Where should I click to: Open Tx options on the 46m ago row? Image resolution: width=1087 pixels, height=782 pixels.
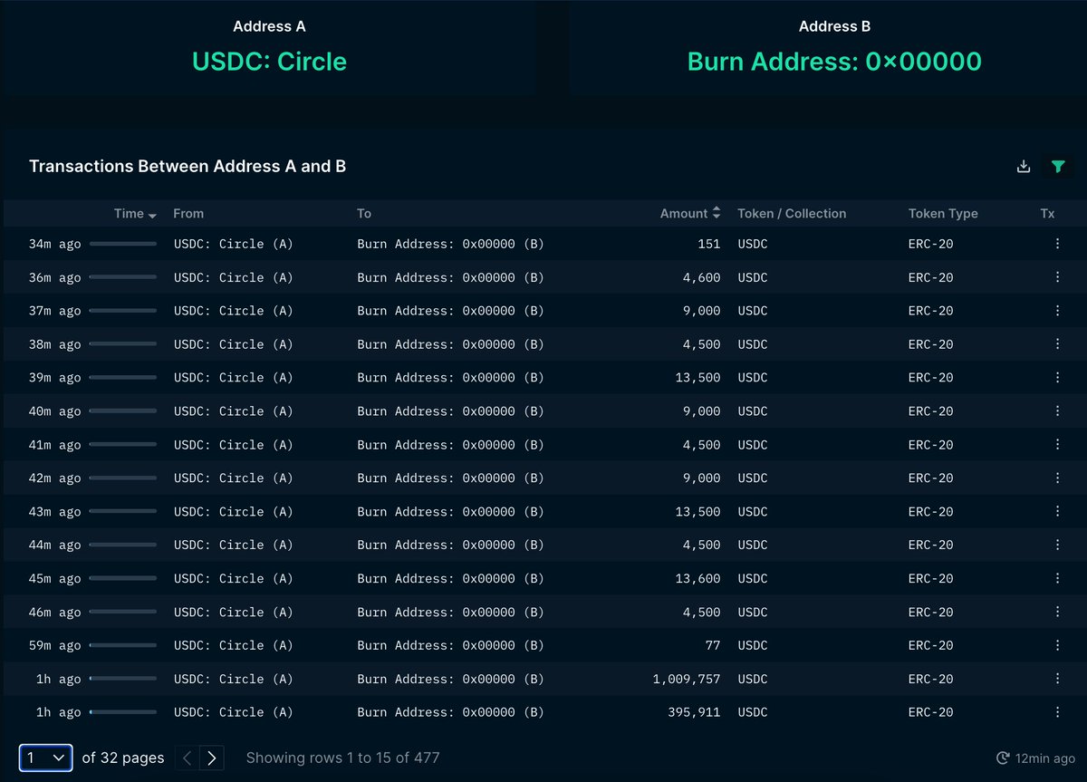[x=1057, y=612]
